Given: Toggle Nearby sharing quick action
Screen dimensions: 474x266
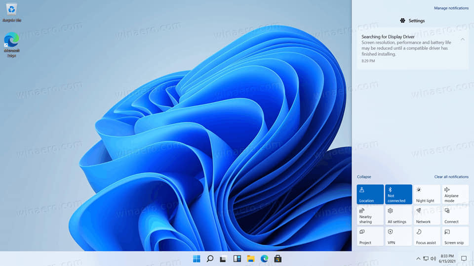Looking at the screenshot, I should click(370, 215).
